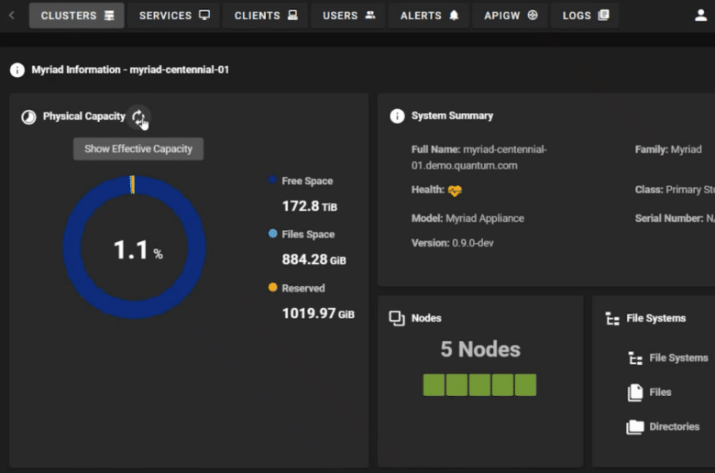Click the 'Nodes' panel heading
The height and width of the screenshot is (473, 715).
pos(426,318)
